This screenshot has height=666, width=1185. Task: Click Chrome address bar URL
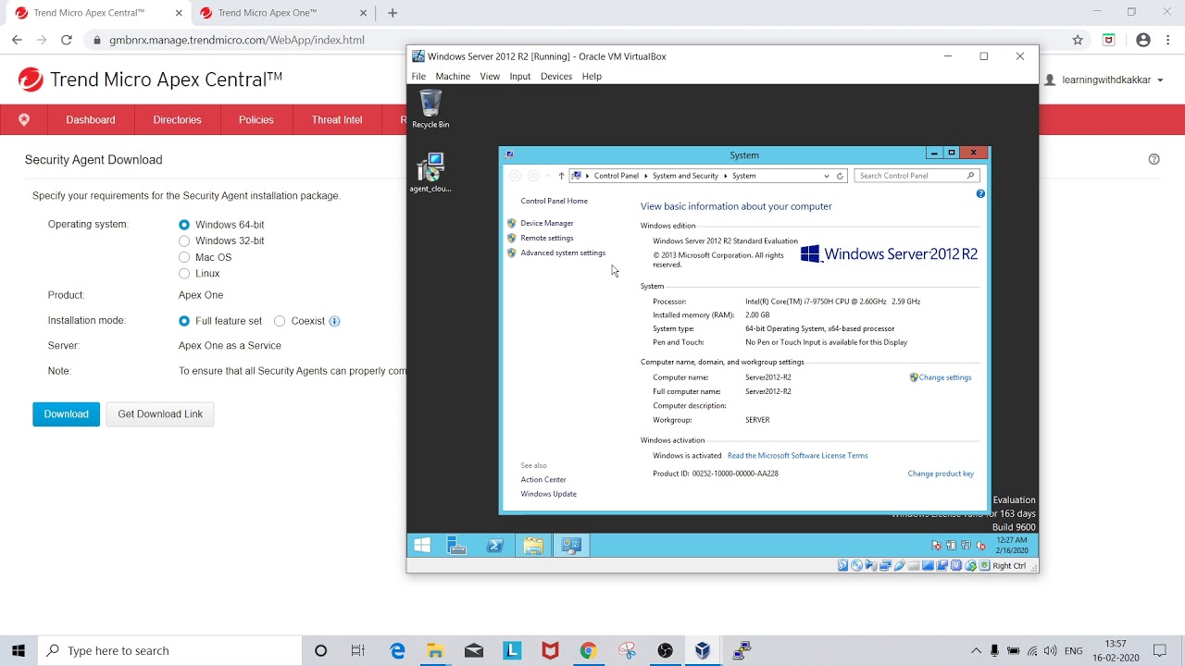[x=237, y=40]
